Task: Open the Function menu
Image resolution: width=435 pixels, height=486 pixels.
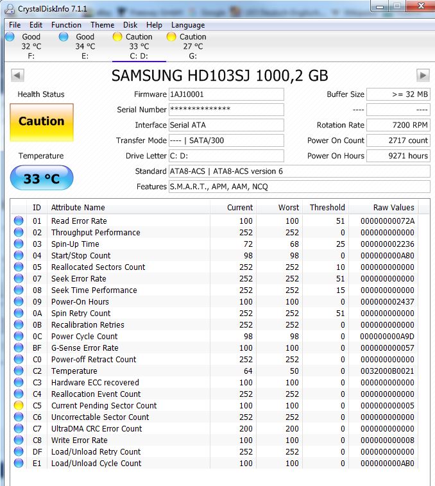Action: (x=66, y=25)
